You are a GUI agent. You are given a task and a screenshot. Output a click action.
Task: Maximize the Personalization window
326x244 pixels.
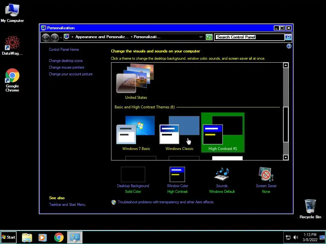282,28
